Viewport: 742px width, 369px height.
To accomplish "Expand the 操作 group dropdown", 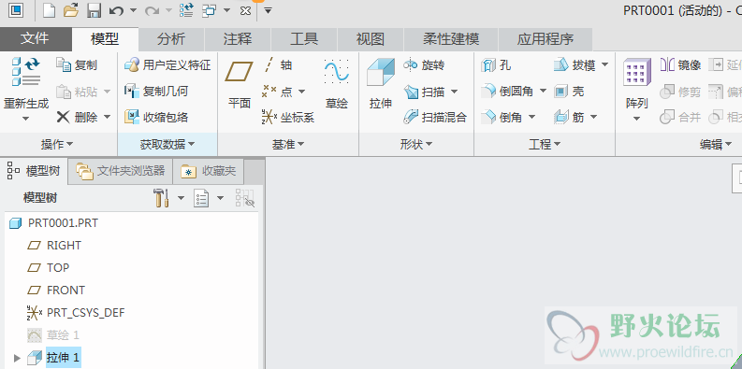I will pos(57,144).
